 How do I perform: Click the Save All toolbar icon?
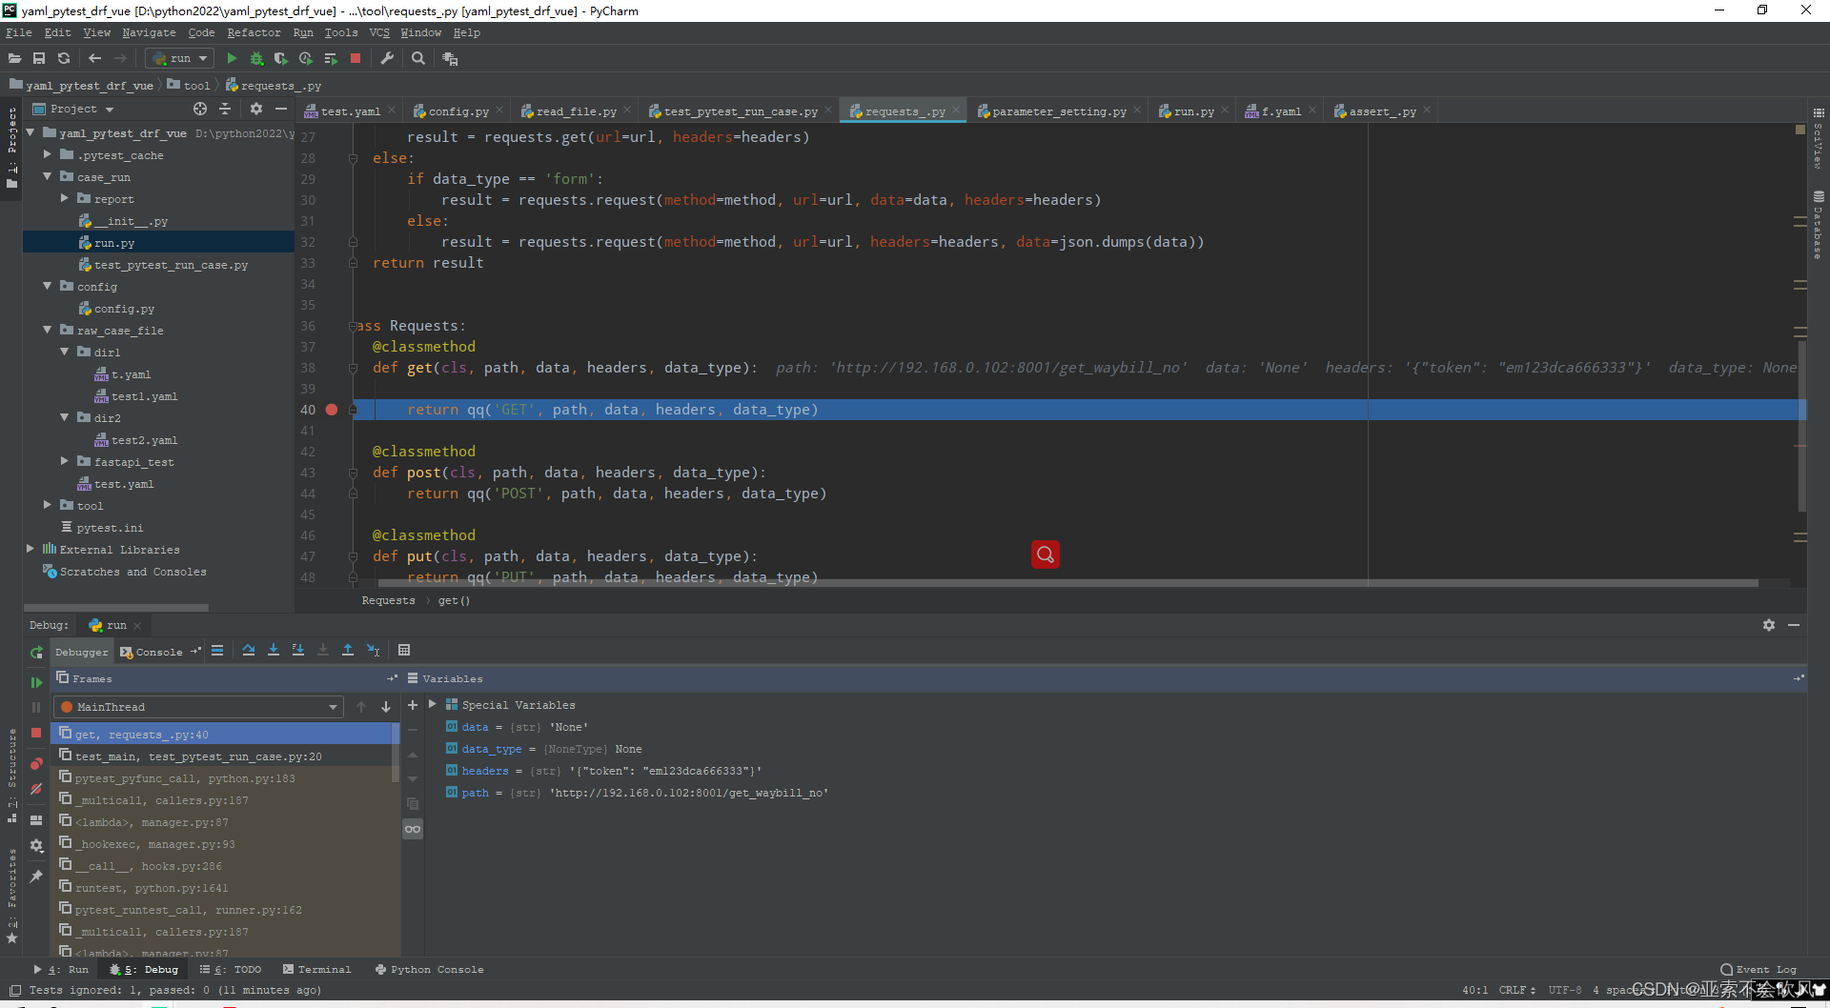(39, 58)
